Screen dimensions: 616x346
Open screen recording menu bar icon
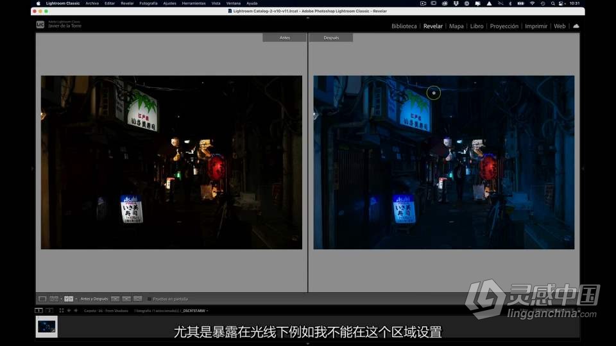tap(423, 3)
